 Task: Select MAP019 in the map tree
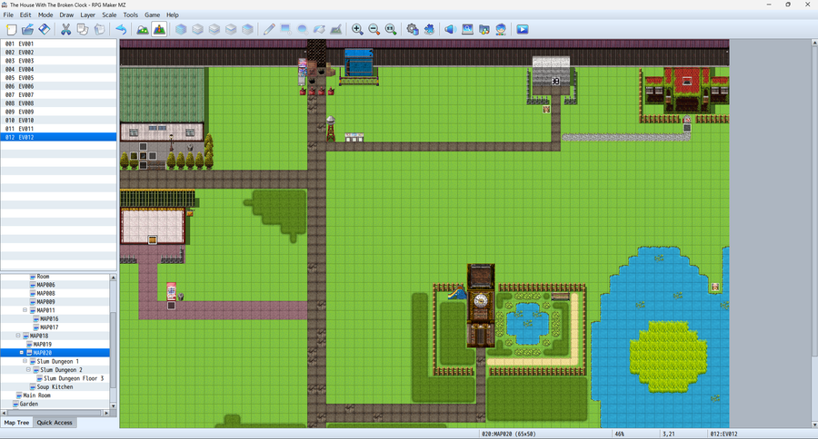(42, 345)
